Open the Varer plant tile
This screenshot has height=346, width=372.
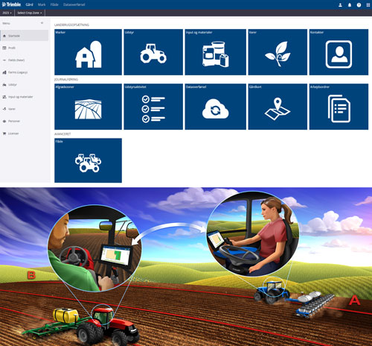coord(278,52)
